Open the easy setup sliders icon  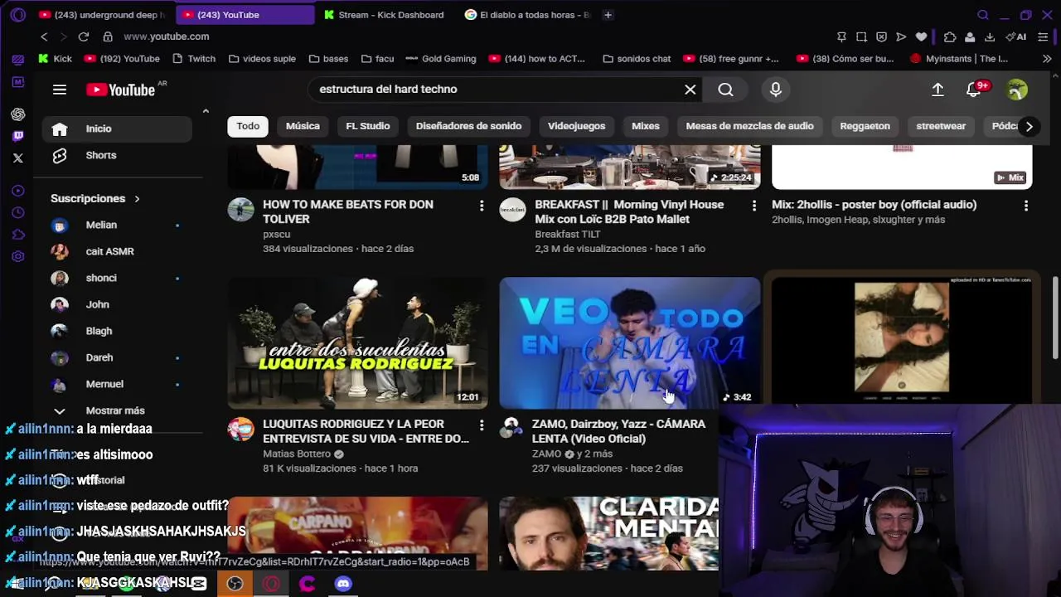tap(1043, 36)
